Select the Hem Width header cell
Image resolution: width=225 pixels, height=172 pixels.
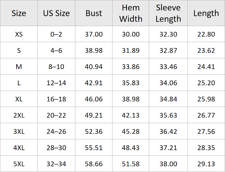(x=131, y=13)
